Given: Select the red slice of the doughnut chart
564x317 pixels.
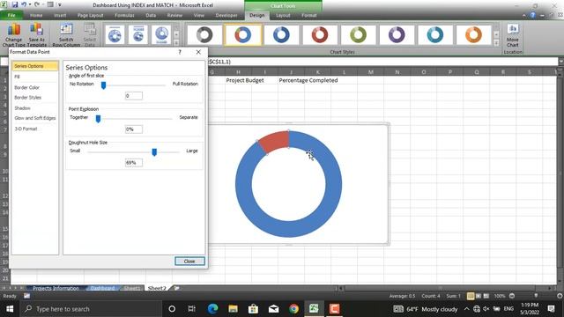Looking at the screenshot, I should click(x=275, y=141).
